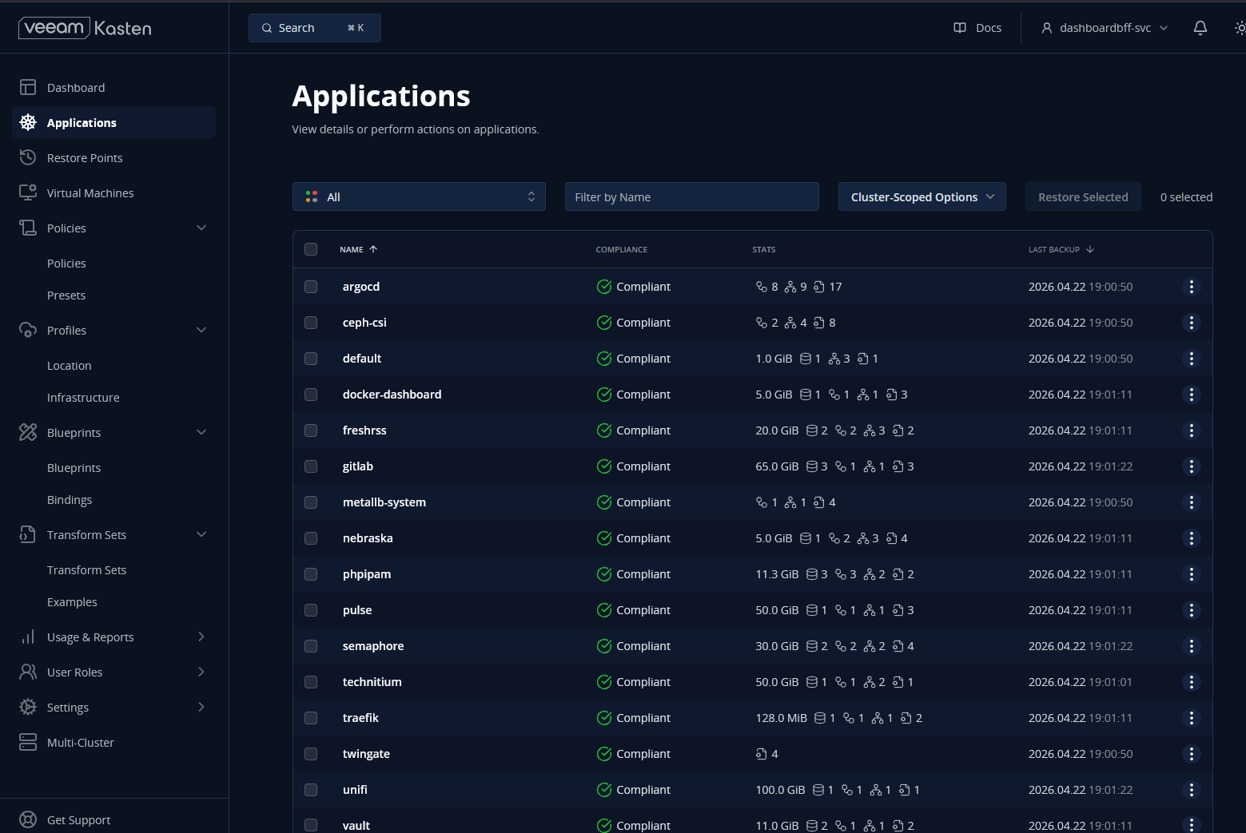Open the actions menu for gitlab row
Screen dimensions: 1246x833
(1191, 466)
